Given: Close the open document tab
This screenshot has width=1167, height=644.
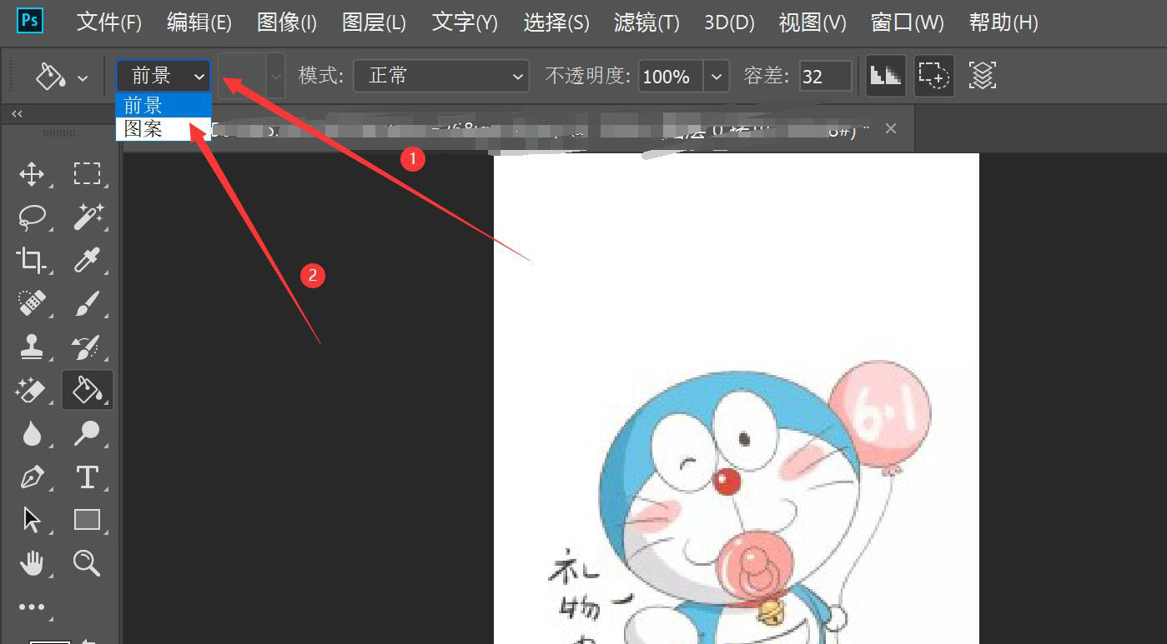Looking at the screenshot, I should coord(891,128).
